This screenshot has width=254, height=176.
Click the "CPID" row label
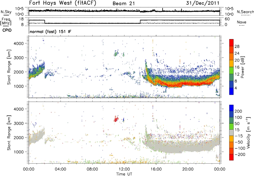7,30
